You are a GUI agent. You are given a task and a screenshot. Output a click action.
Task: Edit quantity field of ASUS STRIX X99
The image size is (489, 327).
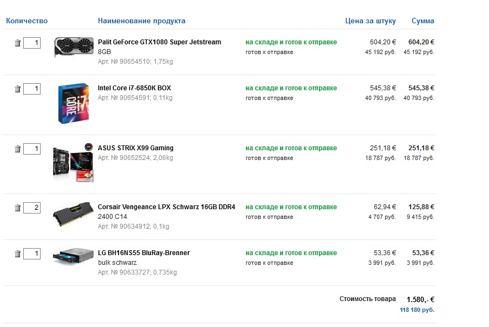coord(32,149)
